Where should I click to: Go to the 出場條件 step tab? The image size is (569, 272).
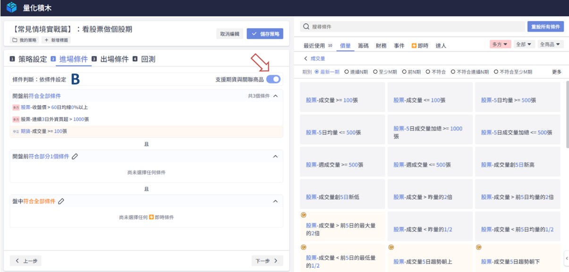[x=114, y=59]
